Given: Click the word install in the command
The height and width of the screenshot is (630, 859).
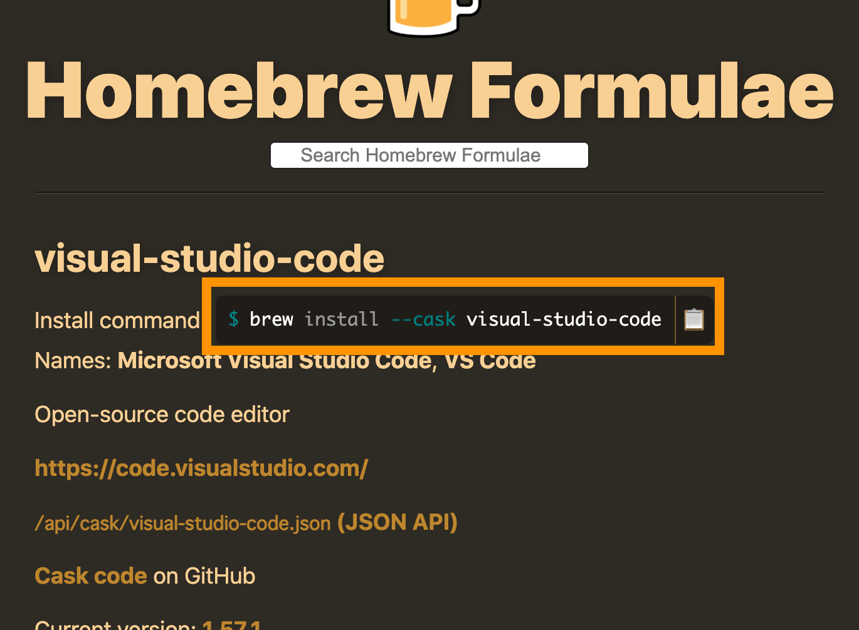Looking at the screenshot, I should pyautogui.click(x=342, y=319).
